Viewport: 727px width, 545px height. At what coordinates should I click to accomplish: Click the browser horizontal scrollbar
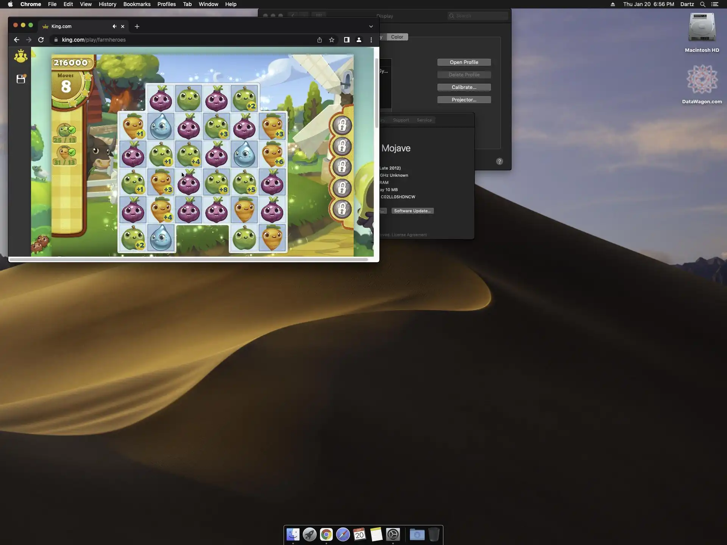point(188,260)
